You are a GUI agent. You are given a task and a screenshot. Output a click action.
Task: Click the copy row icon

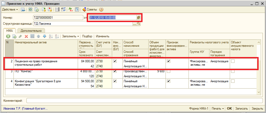[x=14, y=36]
